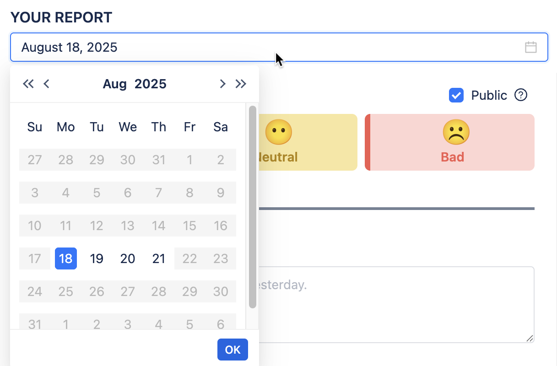Go to next month arrow
This screenshot has height=366, width=557.
(222, 84)
